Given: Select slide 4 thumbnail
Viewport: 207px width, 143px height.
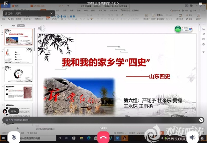Looking at the screenshot, I should (x=18, y=92).
